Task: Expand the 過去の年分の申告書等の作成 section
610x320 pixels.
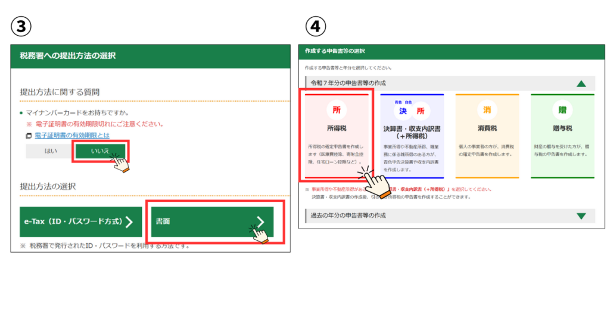Action: [450, 215]
